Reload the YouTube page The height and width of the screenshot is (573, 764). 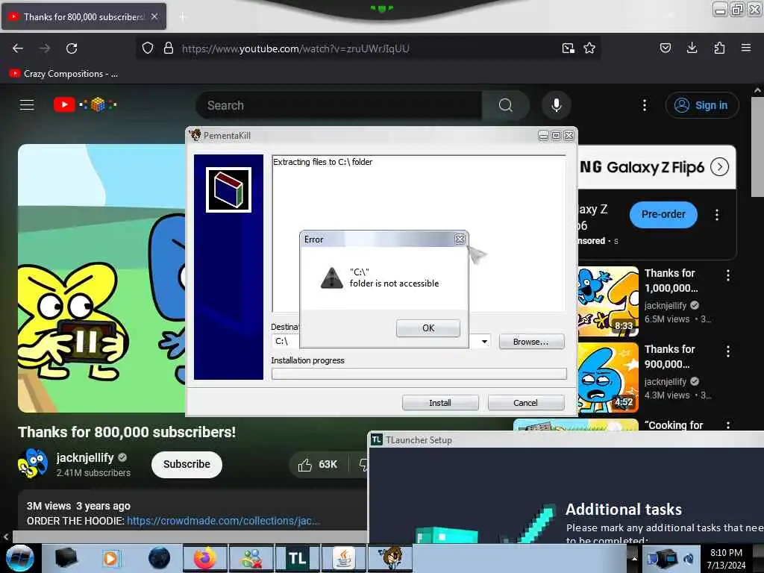click(x=72, y=48)
